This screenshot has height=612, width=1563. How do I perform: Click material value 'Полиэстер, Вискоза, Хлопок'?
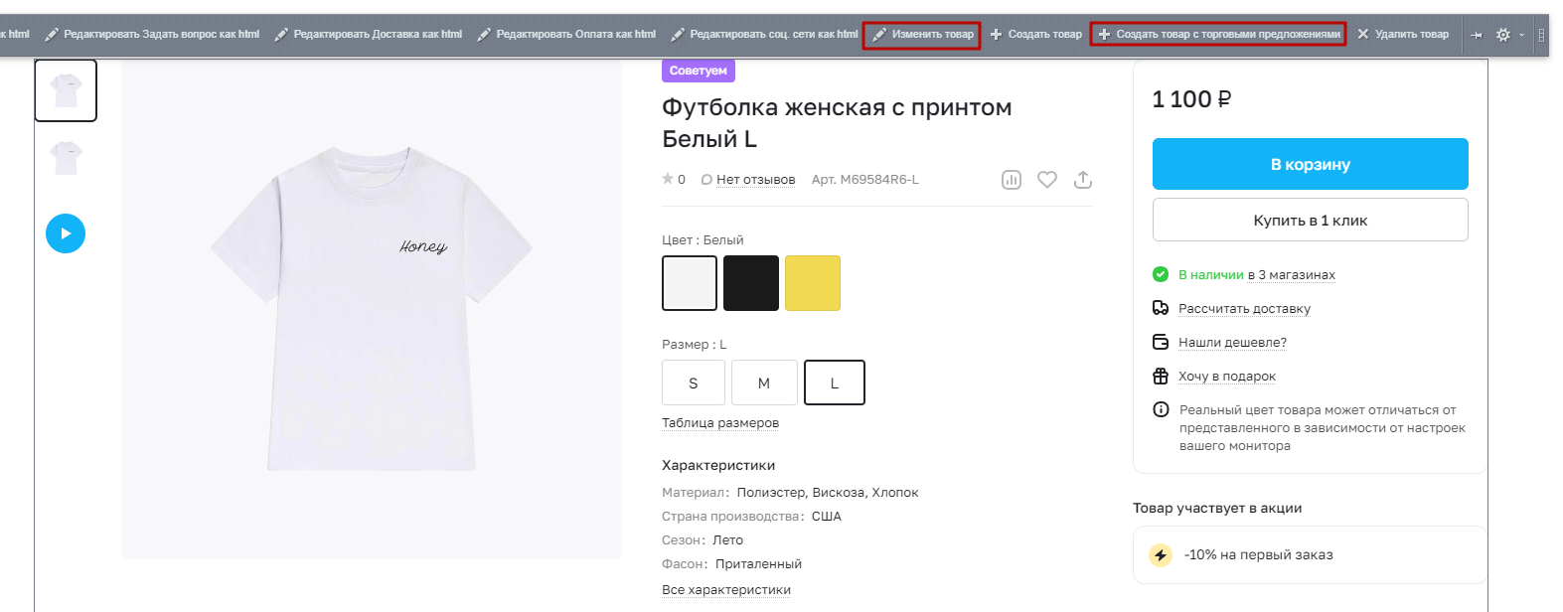(828, 493)
